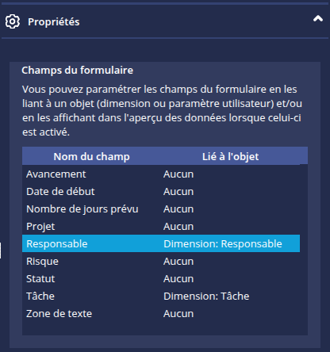Collapse the Propriétés panel with chevron

[318, 19]
